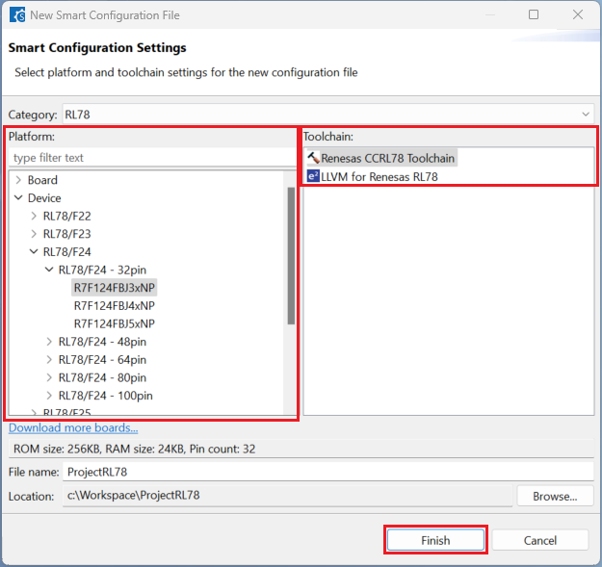Open Download more boards link

point(73,427)
